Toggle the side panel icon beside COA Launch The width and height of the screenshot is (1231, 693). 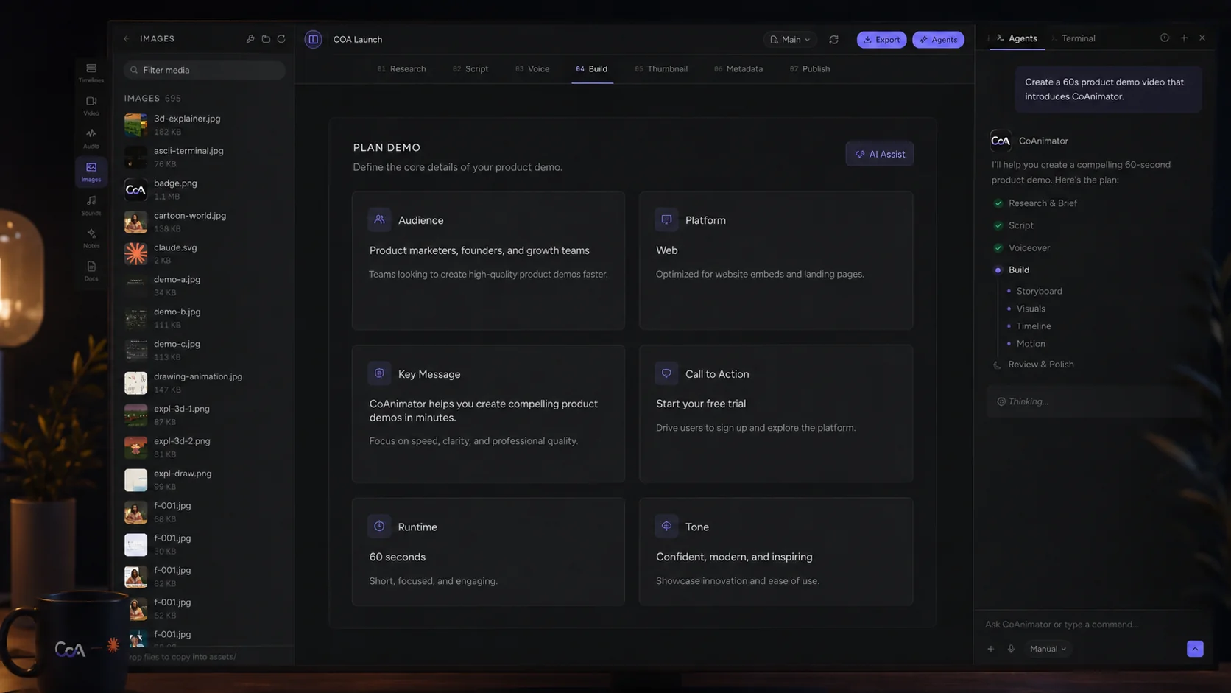[313, 39]
